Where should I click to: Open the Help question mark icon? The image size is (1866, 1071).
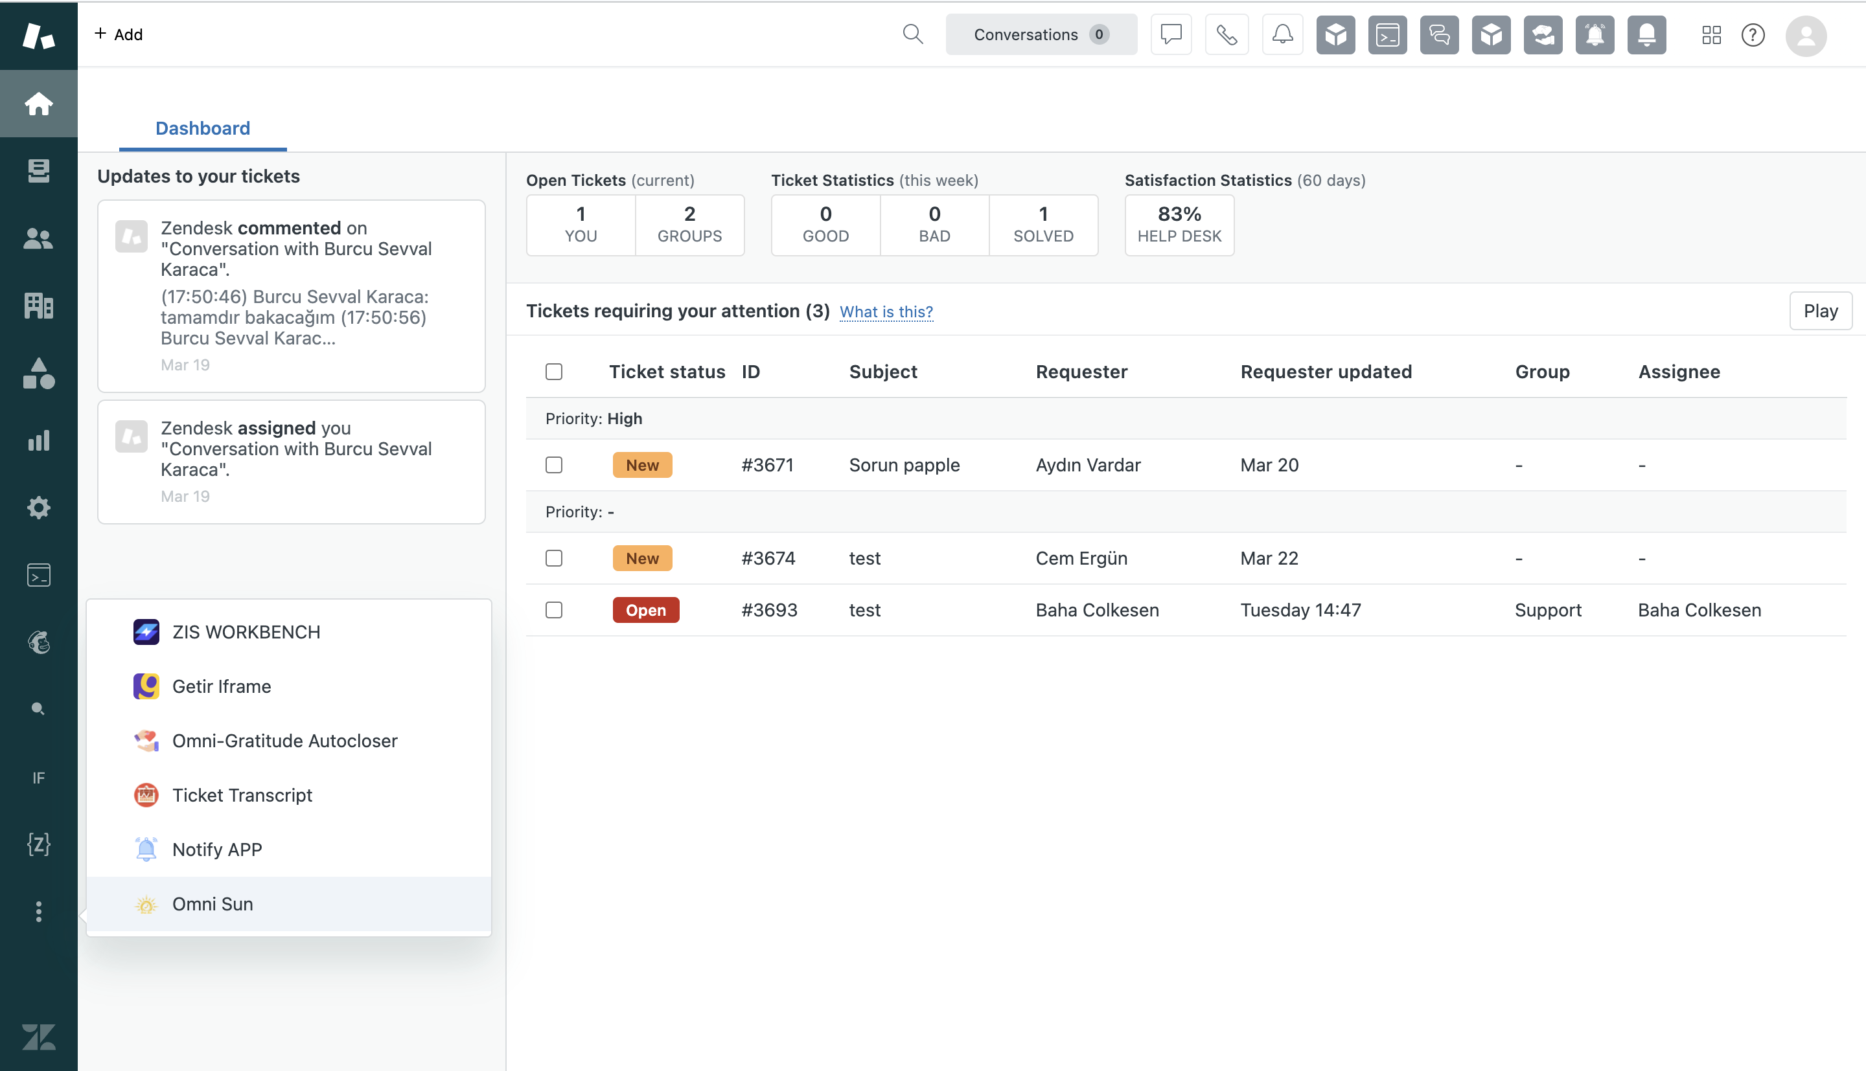pos(1753,34)
